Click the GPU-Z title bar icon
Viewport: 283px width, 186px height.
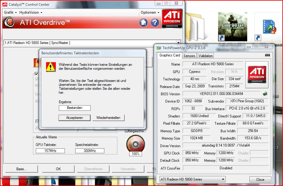[x=159, y=48]
